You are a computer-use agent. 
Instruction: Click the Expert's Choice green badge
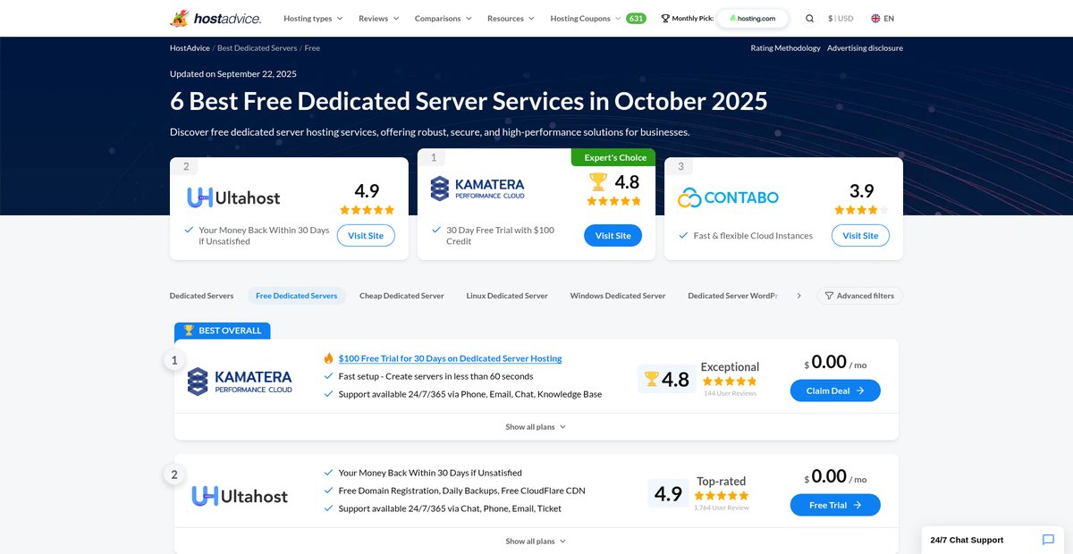613,157
